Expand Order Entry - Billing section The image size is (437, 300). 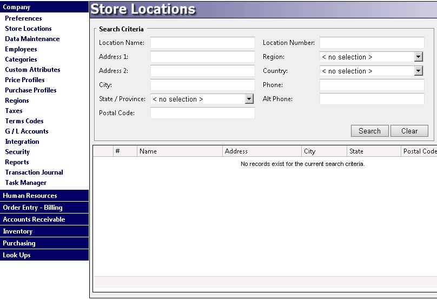pos(32,208)
